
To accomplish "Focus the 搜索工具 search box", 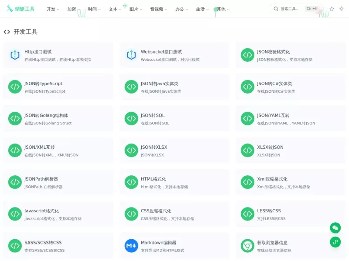I will pos(296,9).
